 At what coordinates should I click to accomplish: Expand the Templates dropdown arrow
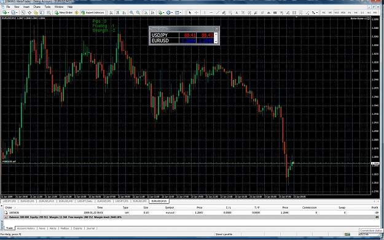coord(181,12)
